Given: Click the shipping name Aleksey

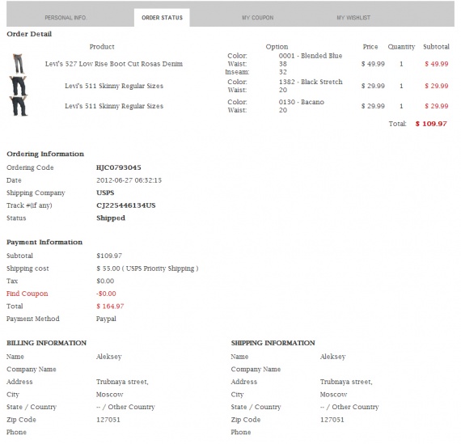Looking at the screenshot, I should point(333,357).
